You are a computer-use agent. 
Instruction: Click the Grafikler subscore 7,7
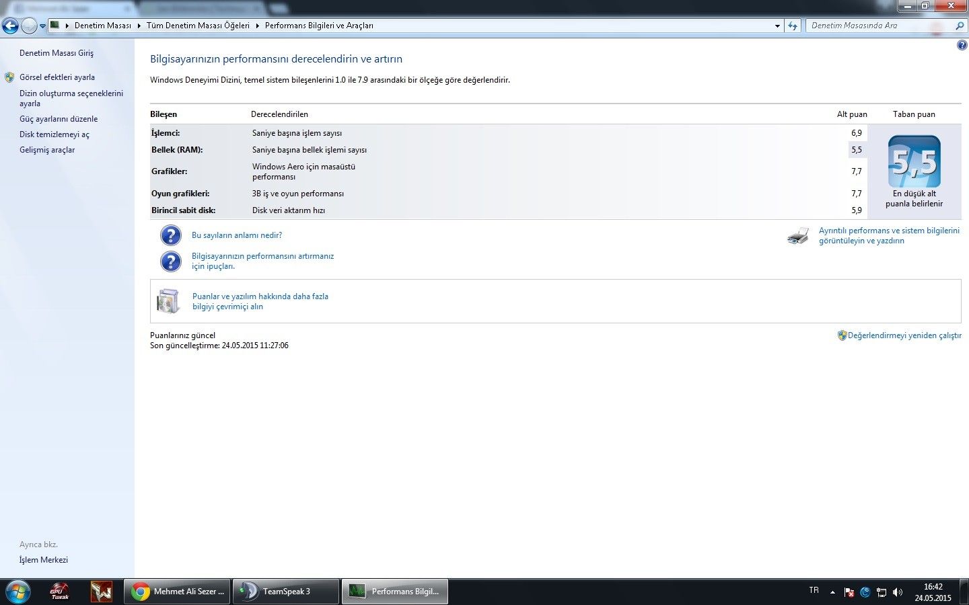coord(857,171)
